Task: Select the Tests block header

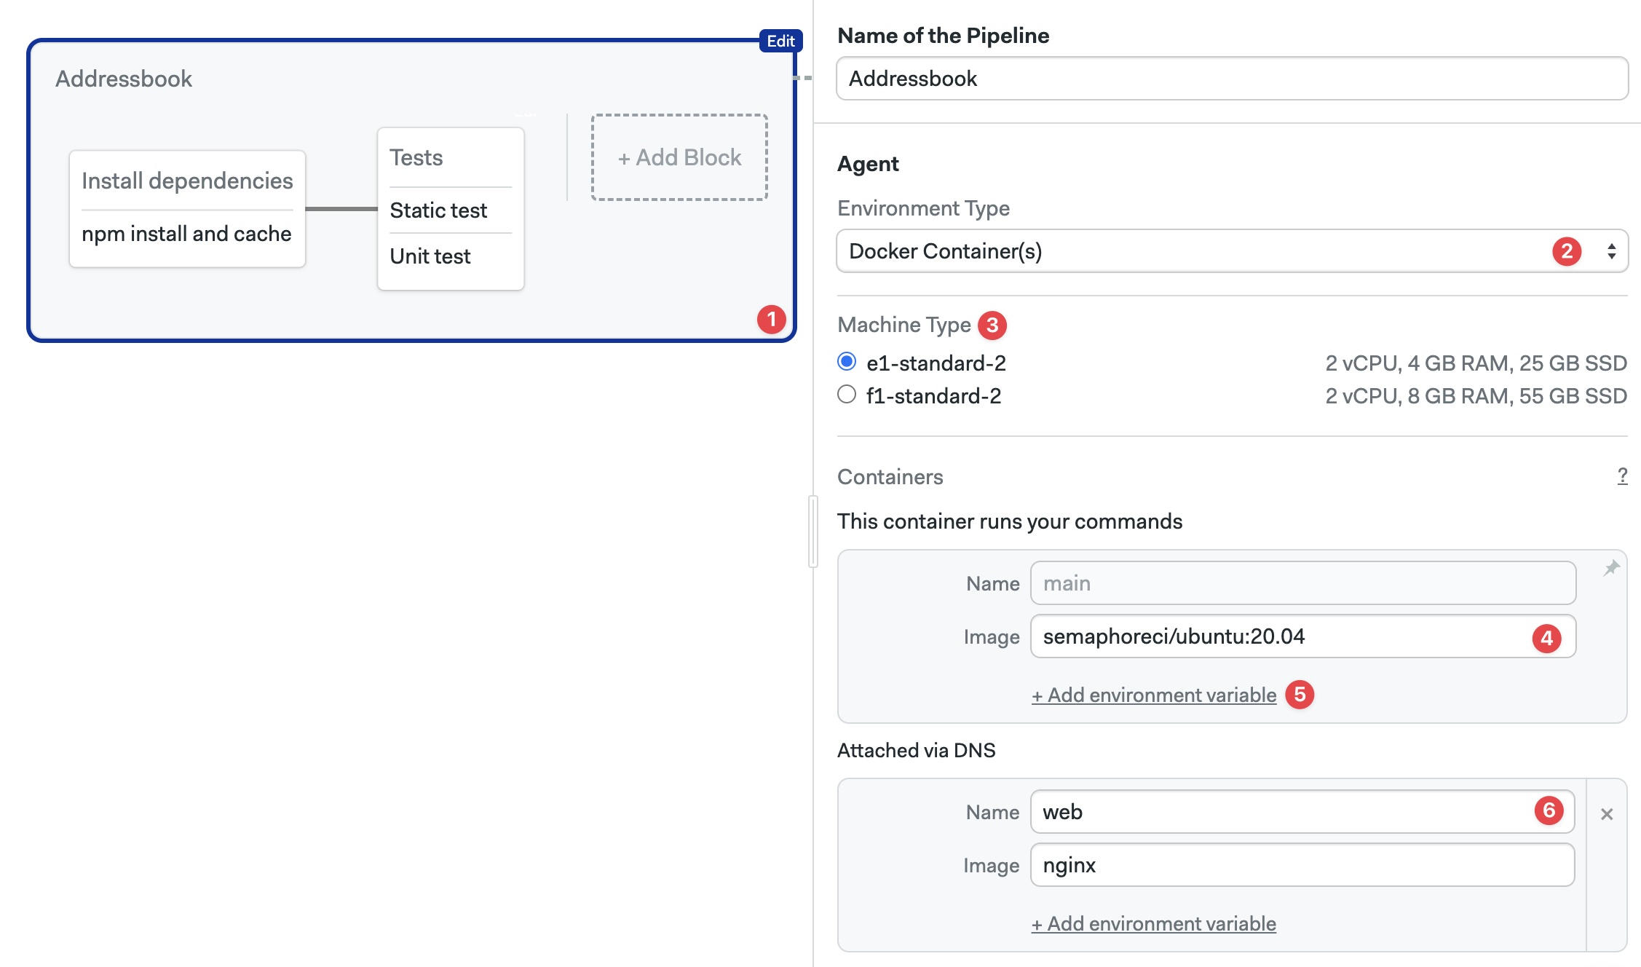Action: pyautogui.click(x=416, y=157)
